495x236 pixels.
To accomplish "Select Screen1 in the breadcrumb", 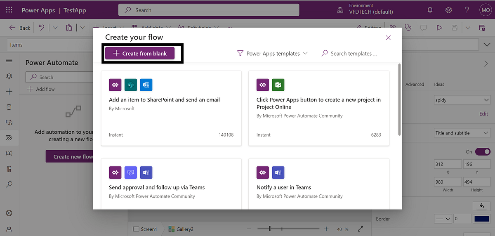I will click(x=145, y=229).
